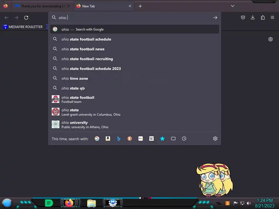The image size is (279, 209).
Task: Select the New Tab tab
Action: (104, 6)
